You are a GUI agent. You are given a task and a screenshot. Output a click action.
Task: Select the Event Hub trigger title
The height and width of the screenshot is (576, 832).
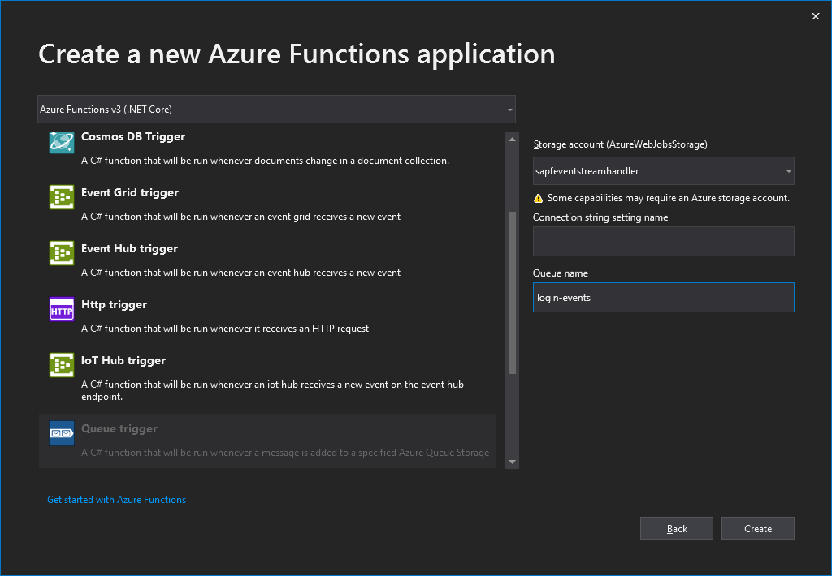tap(129, 248)
